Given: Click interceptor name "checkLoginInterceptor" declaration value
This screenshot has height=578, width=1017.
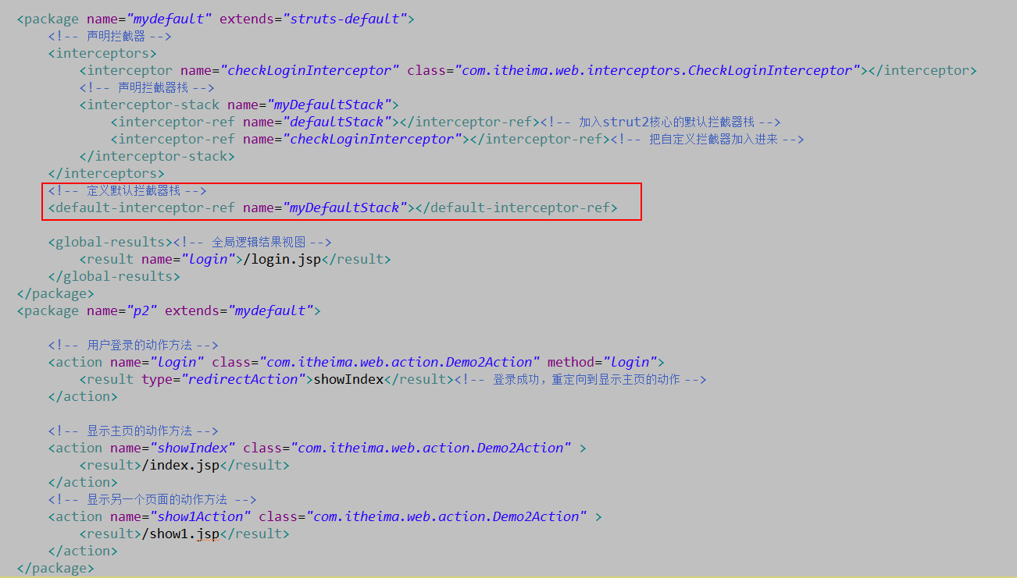Looking at the screenshot, I should coord(309,70).
